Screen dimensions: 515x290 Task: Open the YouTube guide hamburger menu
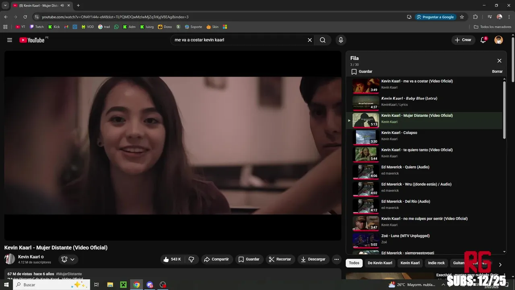pyautogui.click(x=10, y=40)
